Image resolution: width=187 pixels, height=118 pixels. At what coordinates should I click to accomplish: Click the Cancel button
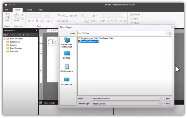click(x=167, y=104)
